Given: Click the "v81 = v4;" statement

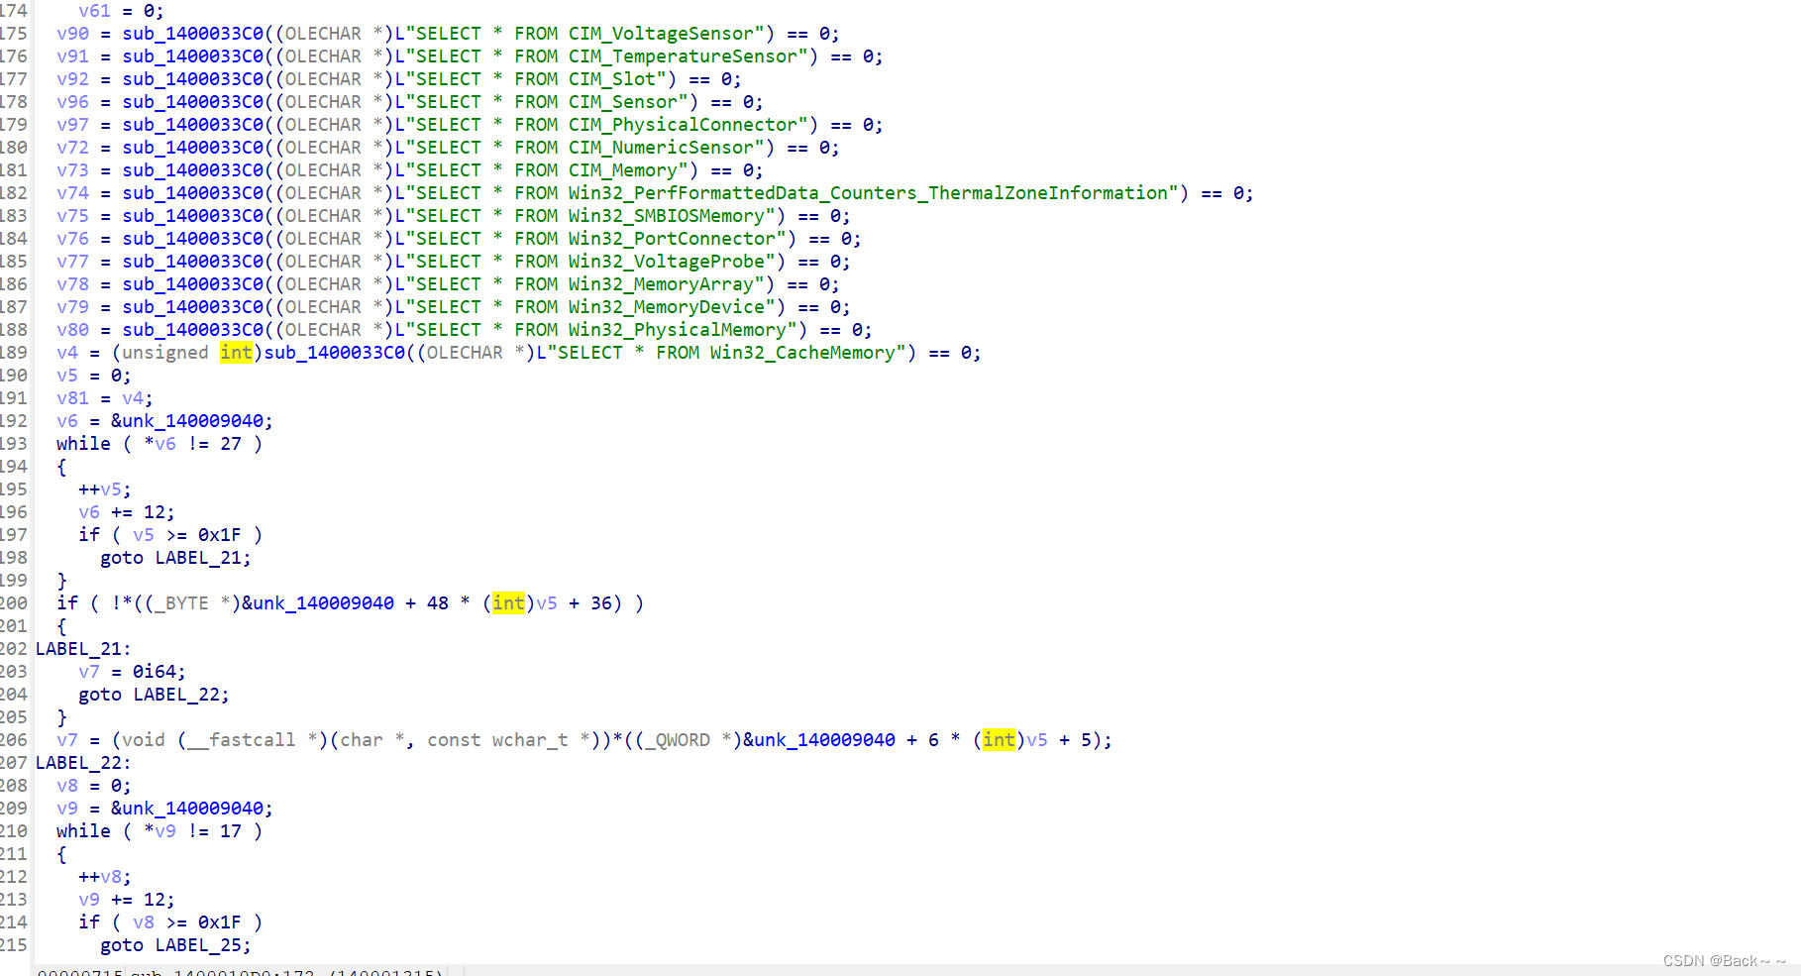Looking at the screenshot, I should click(105, 398).
